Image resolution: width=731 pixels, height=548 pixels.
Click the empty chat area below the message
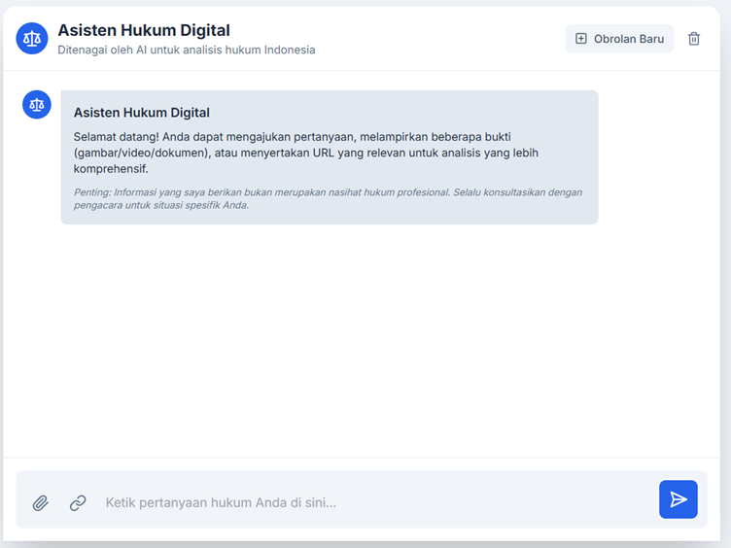(365, 340)
